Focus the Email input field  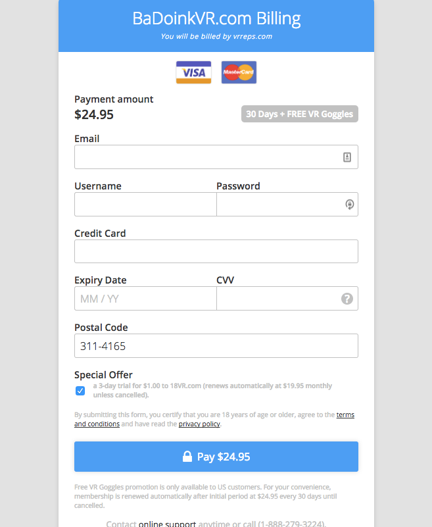click(x=216, y=157)
